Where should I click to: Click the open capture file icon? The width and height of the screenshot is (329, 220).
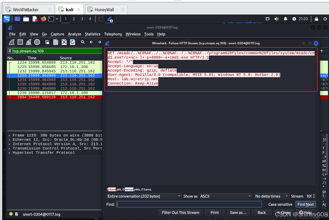click(x=47, y=42)
